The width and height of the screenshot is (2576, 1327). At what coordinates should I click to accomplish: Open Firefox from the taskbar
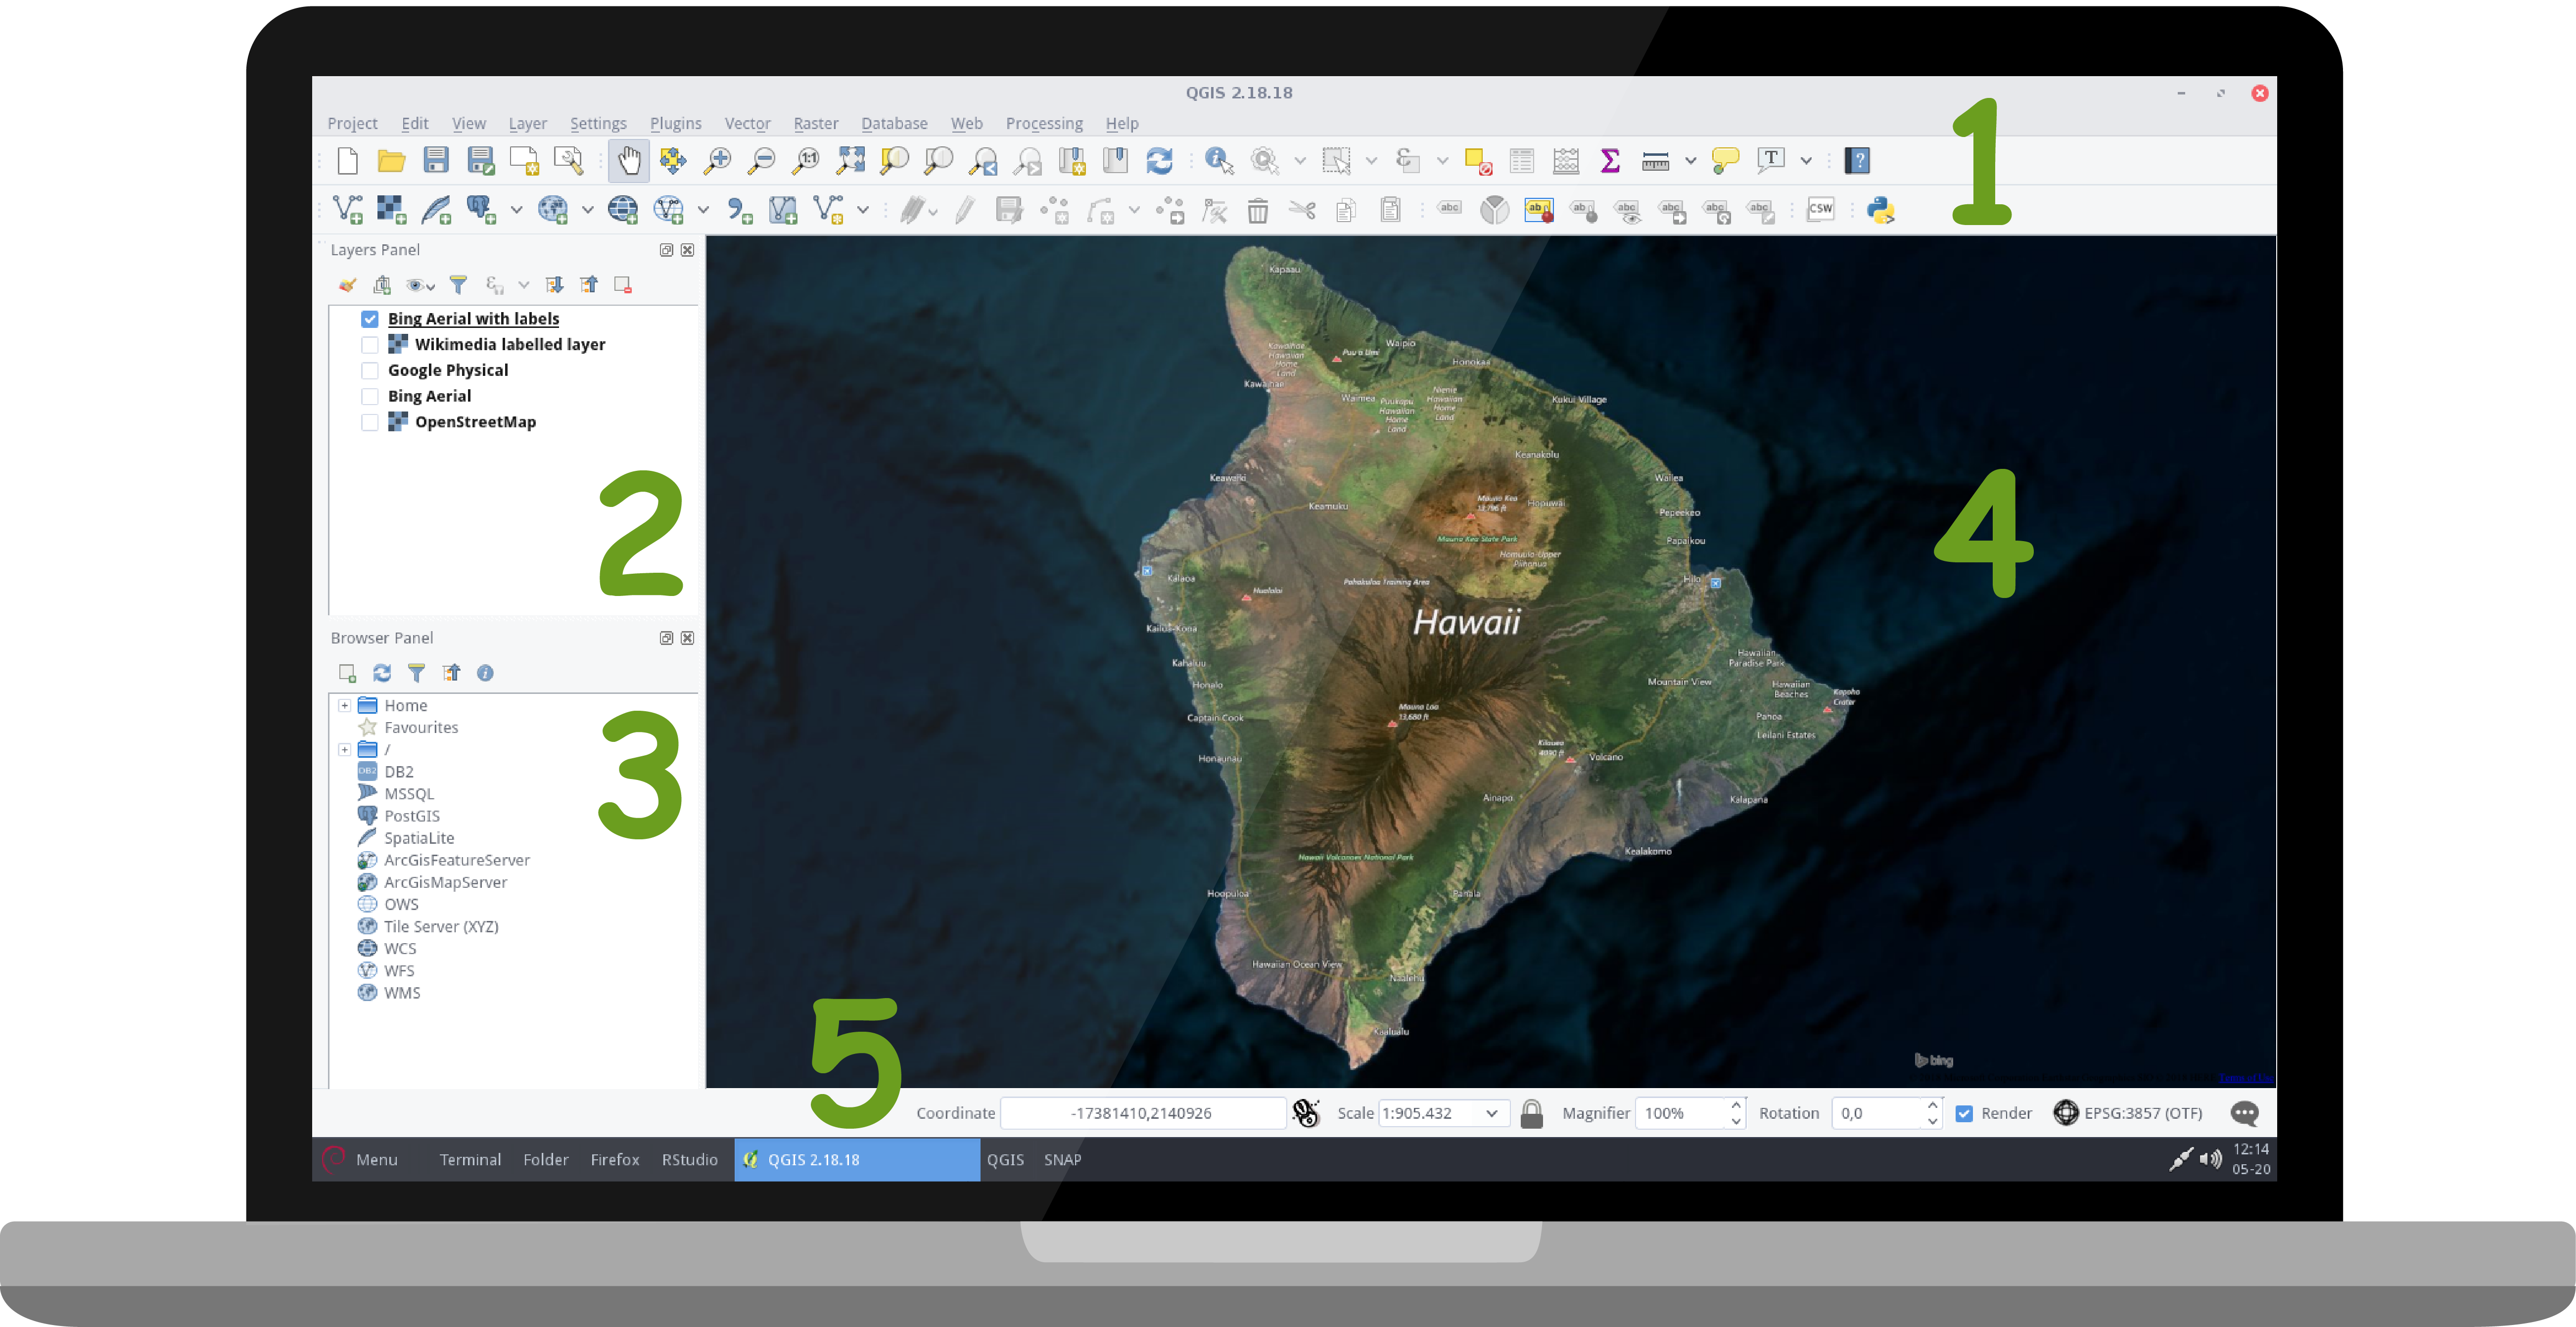point(614,1159)
